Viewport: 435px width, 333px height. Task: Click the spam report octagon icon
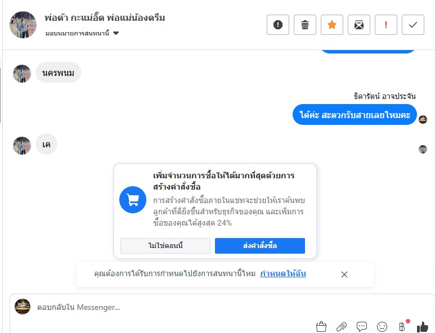[x=278, y=25]
